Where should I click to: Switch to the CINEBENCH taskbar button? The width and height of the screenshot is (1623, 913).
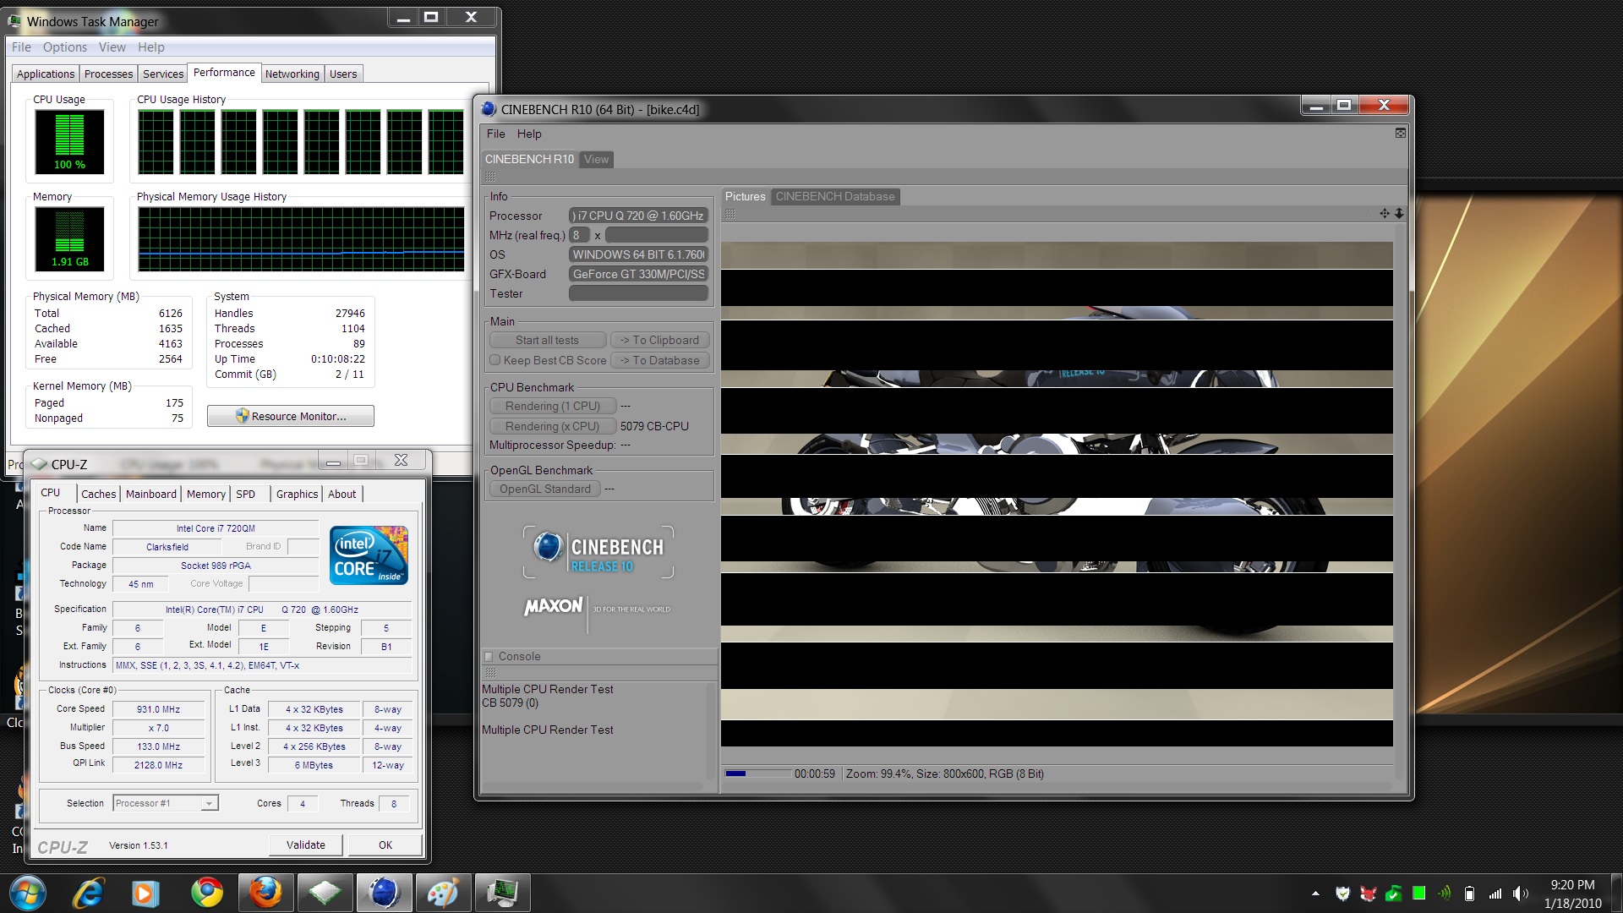384,893
